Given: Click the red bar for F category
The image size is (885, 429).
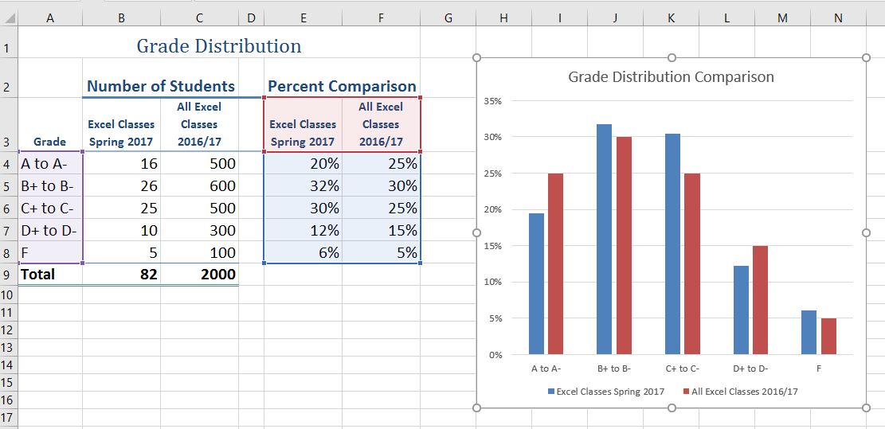Looking at the screenshot, I should (828, 337).
